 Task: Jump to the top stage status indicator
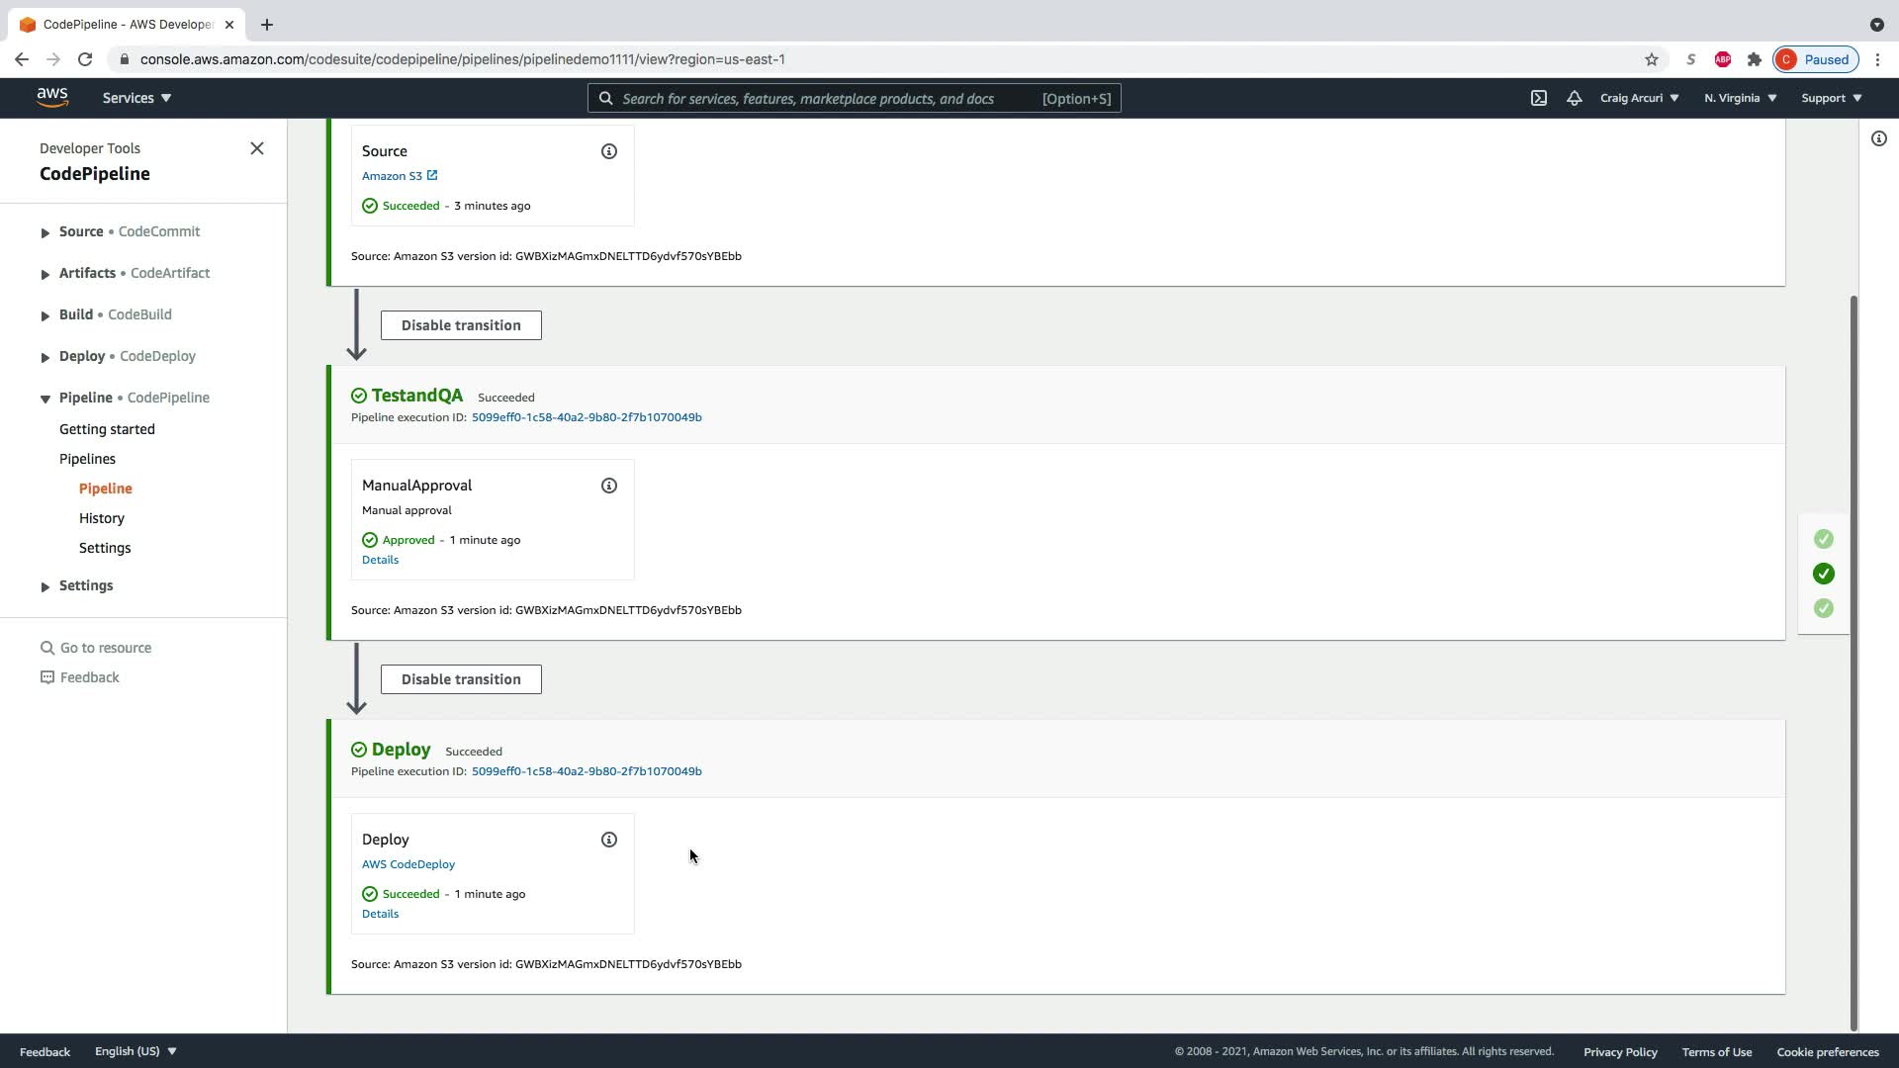click(x=1824, y=539)
